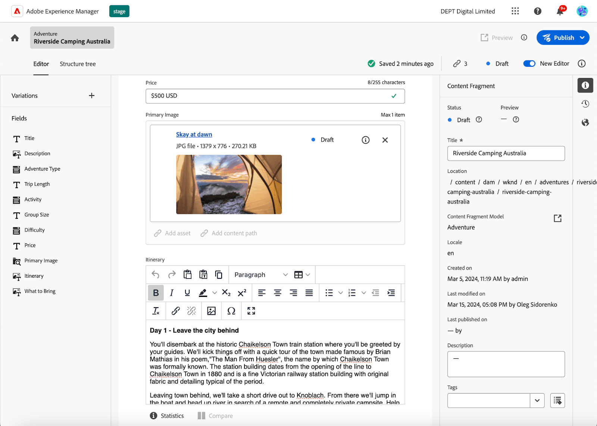Open the Skay at dawn link
The height and width of the screenshot is (426, 597).
click(x=194, y=134)
